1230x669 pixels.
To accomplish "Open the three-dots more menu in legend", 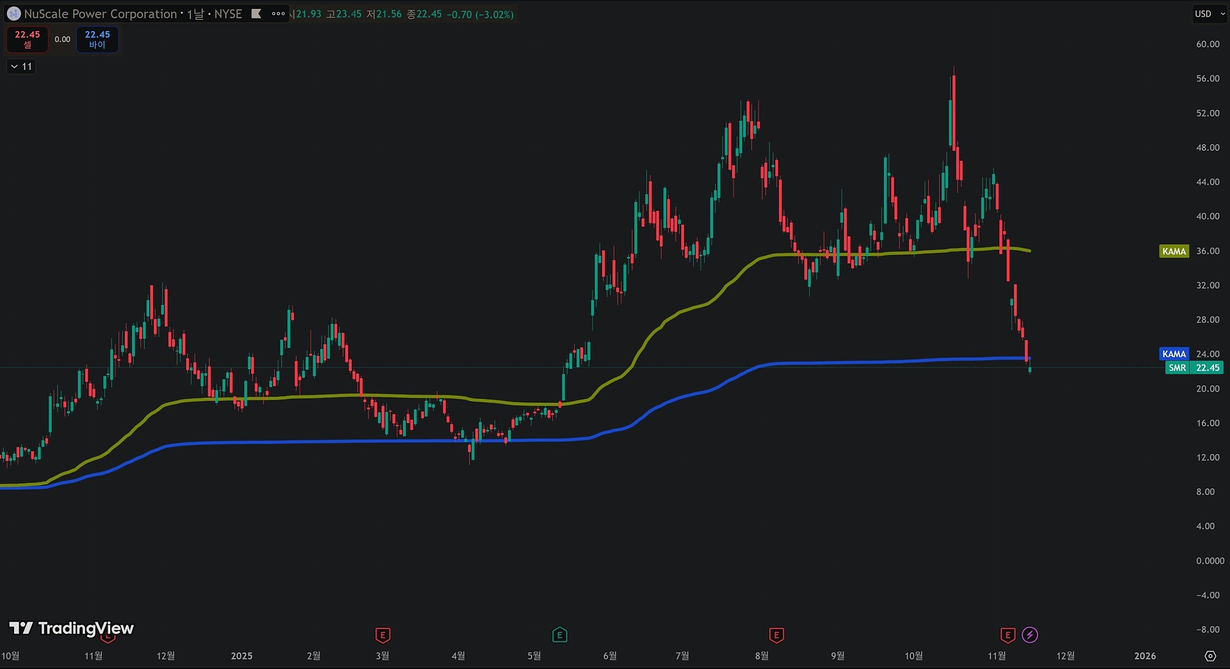I will (x=278, y=13).
